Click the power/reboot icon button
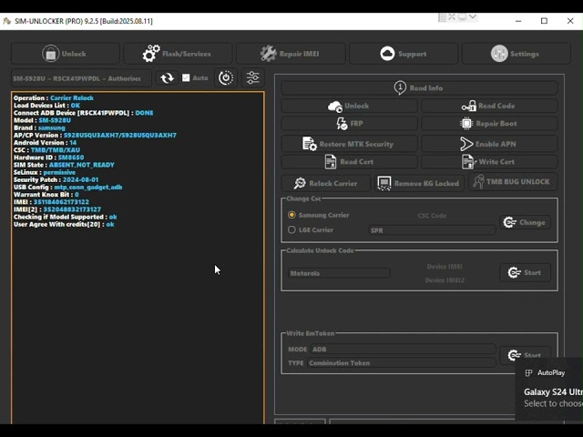 coord(226,77)
